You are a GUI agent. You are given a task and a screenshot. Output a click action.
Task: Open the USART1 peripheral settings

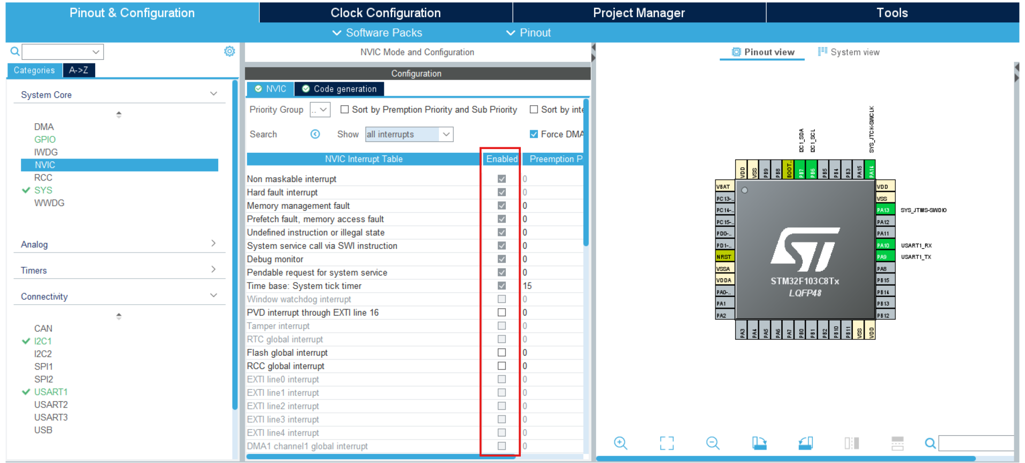click(x=51, y=391)
